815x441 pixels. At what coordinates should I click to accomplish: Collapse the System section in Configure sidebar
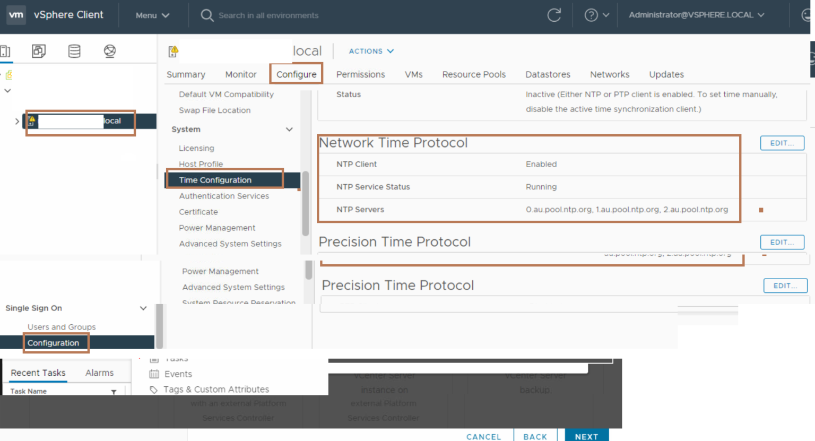click(x=289, y=129)
